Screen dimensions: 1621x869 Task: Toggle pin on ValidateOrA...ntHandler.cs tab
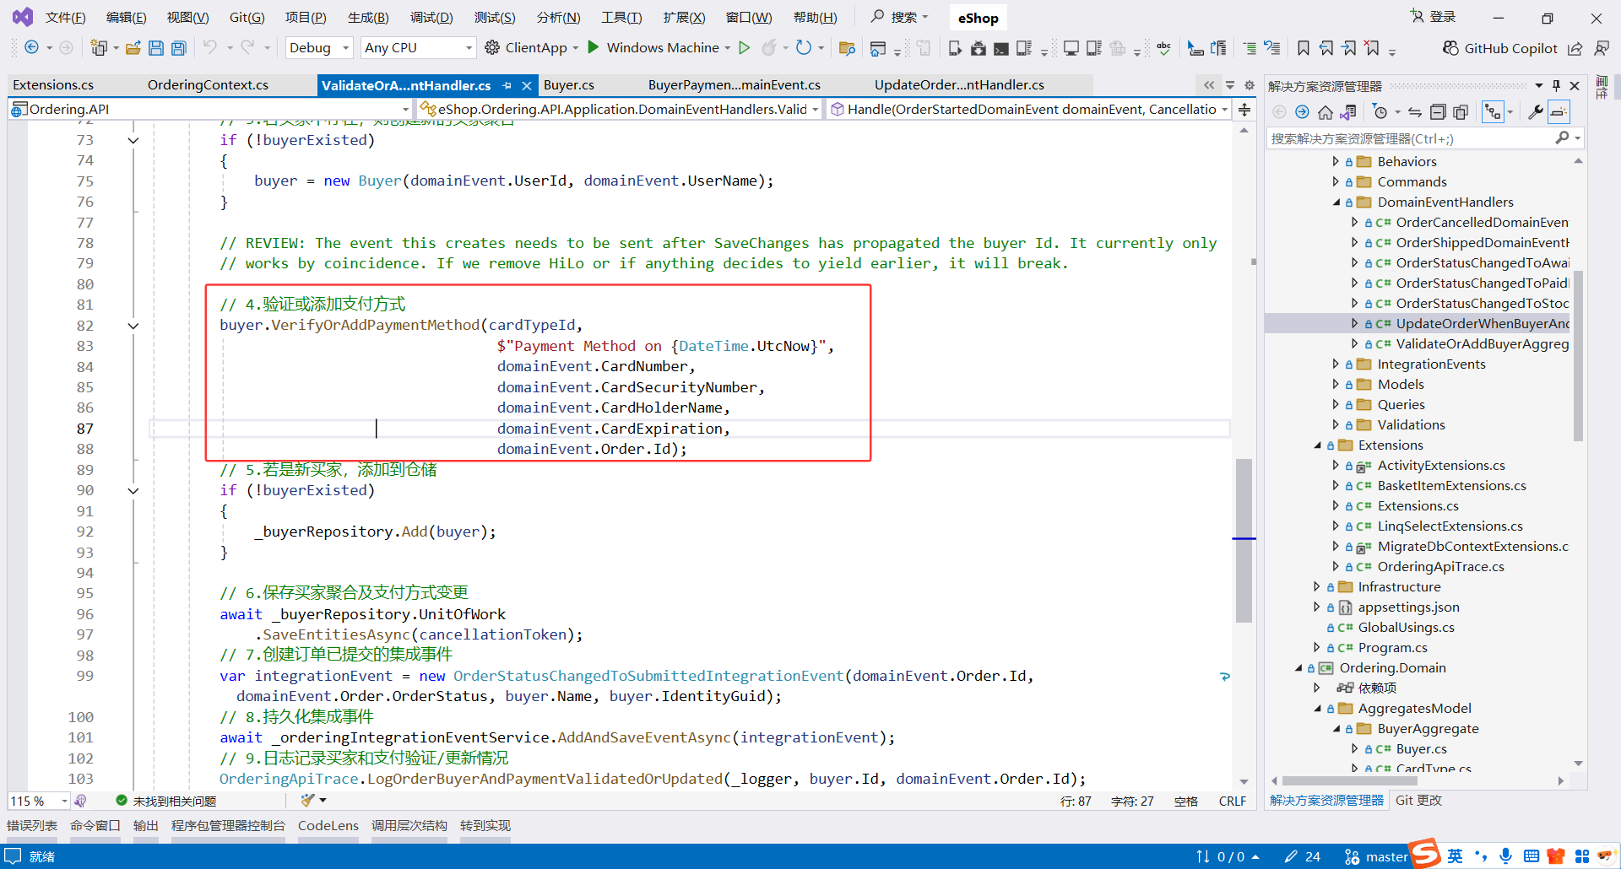(x=507, y=85)
